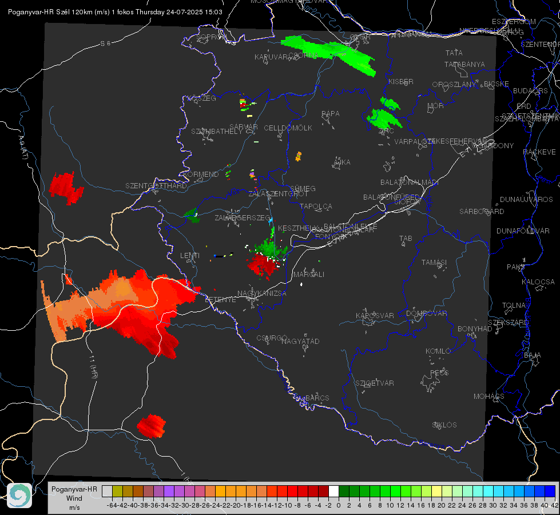Click the SZOMBATHELY city label
Image resolution: width=560 pixels, height=515 pixels.
pos(216,132)
